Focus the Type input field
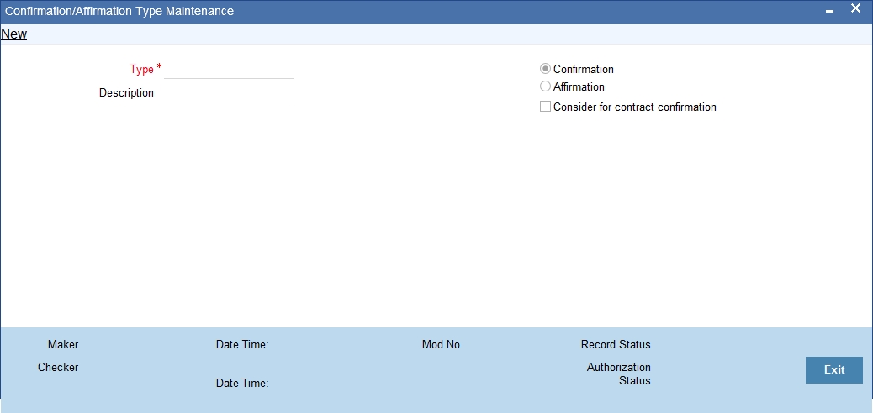 229,70
